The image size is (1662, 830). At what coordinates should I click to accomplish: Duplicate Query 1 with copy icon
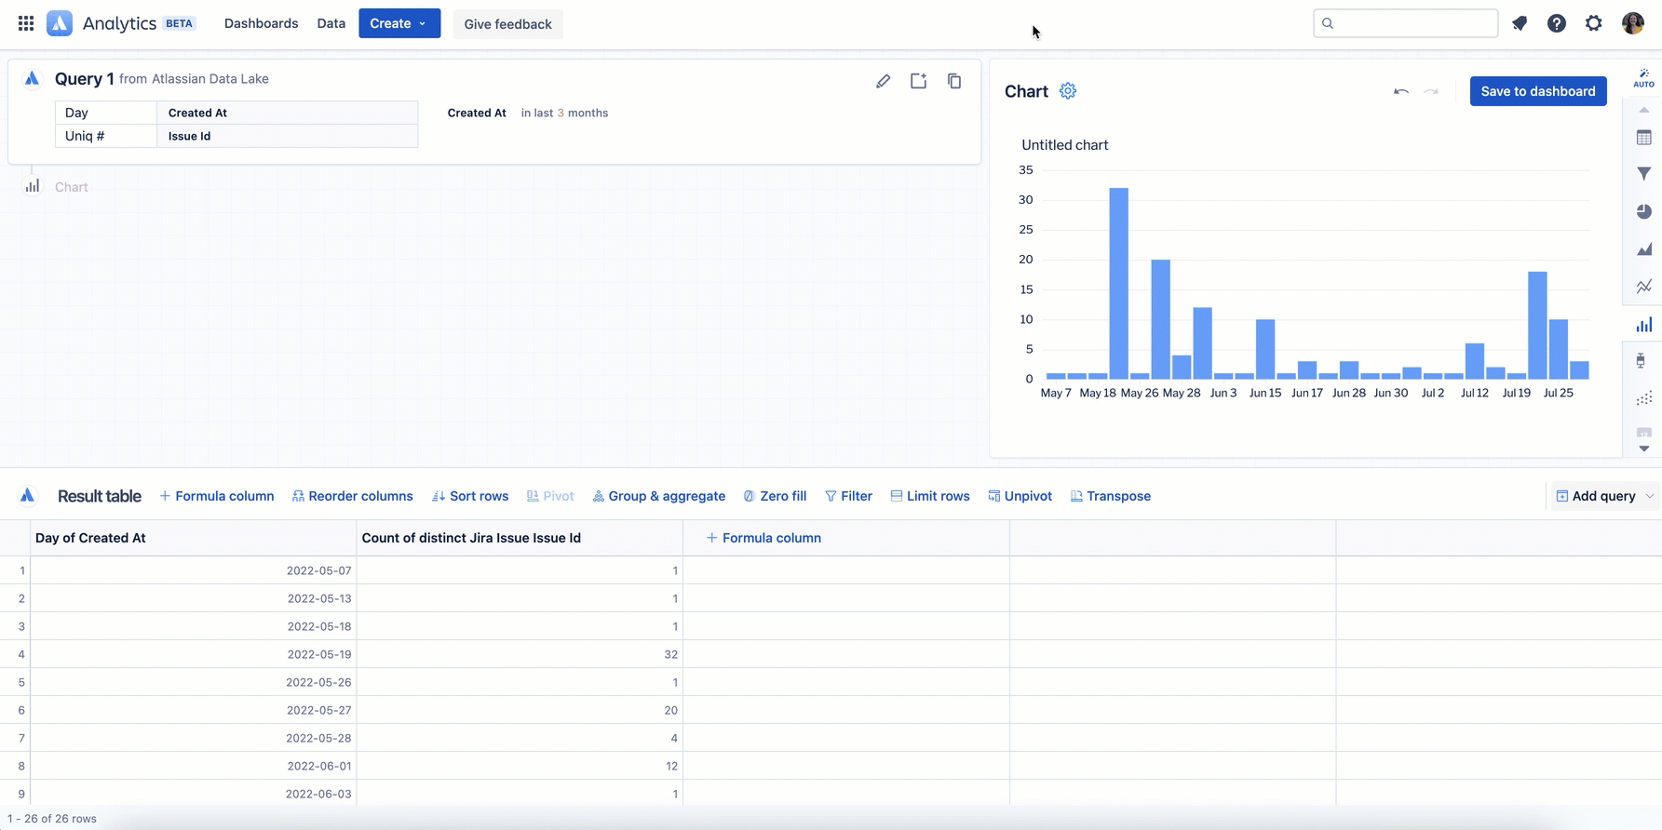coord(954,81)
